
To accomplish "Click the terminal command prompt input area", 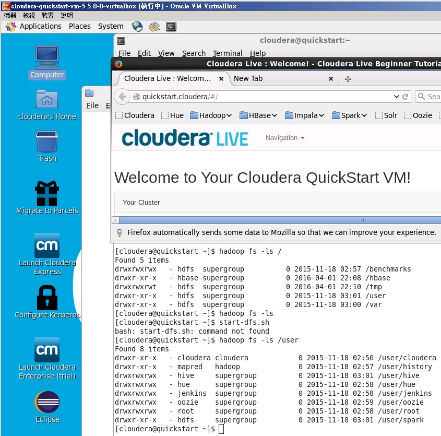I will tap(221, 428).
